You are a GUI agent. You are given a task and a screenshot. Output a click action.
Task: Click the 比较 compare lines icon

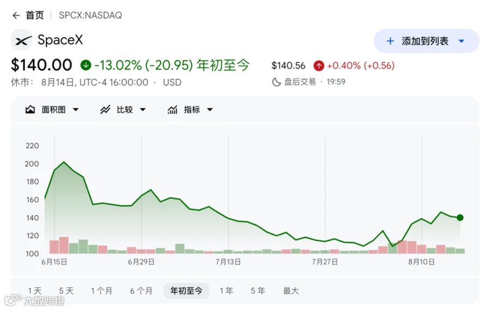[105, 110]
